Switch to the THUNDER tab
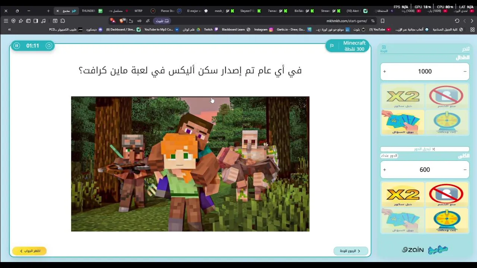 click(92, 11)
